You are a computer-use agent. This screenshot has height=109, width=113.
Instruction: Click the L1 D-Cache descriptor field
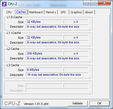pyautogui.click(x=57, y=27)
